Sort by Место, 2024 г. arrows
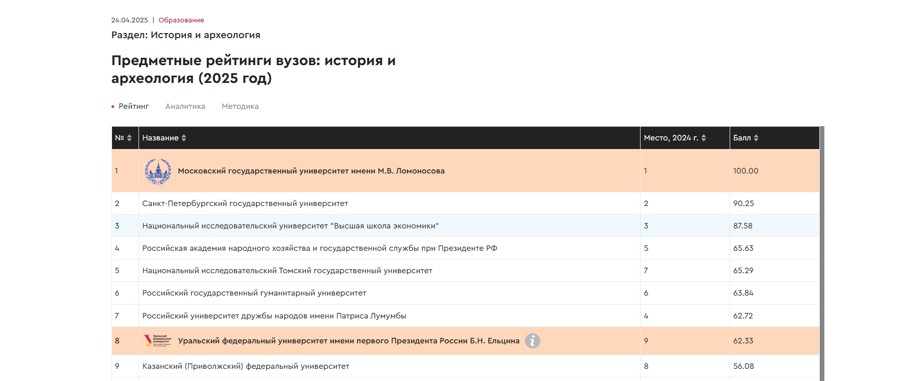The image size is (914, 381). (x=704, y=138)
